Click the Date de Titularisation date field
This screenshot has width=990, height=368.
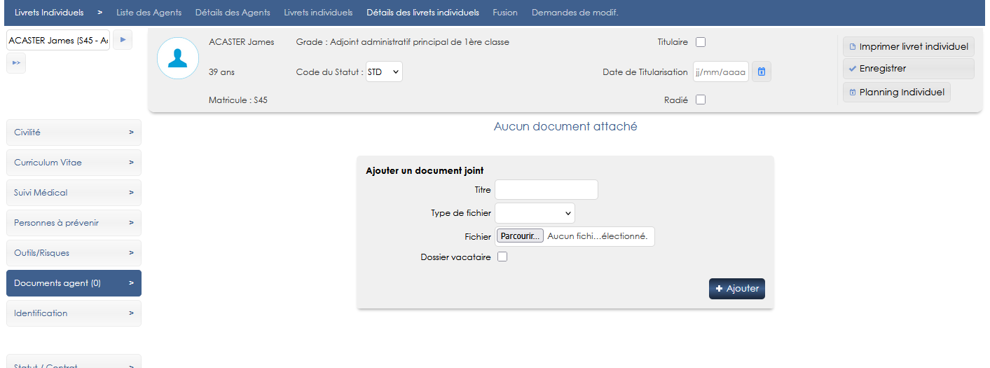(x=720, y=71)
